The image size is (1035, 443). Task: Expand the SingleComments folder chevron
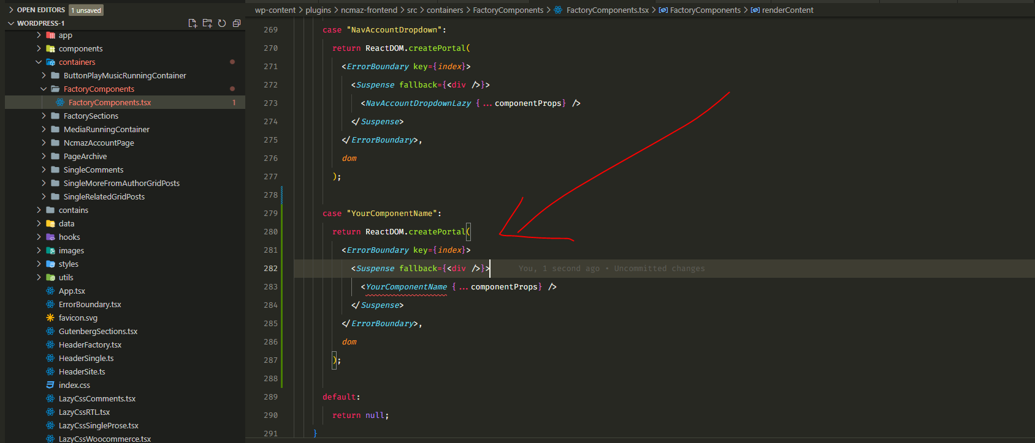(44, 170)
